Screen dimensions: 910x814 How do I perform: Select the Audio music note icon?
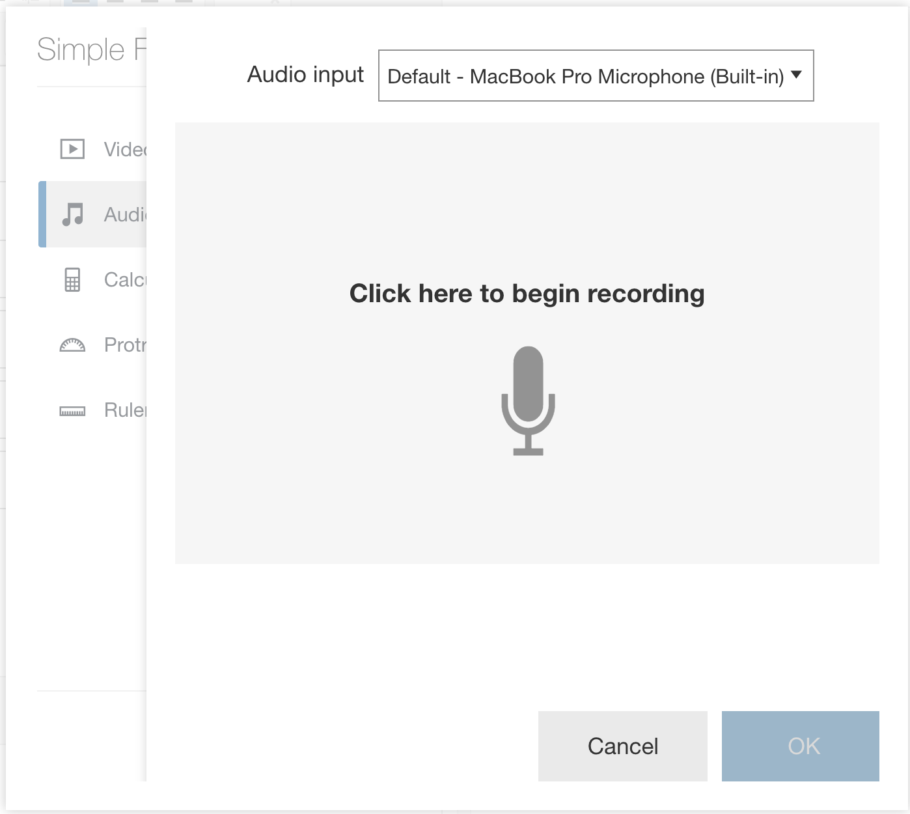[x=72, y=214]
